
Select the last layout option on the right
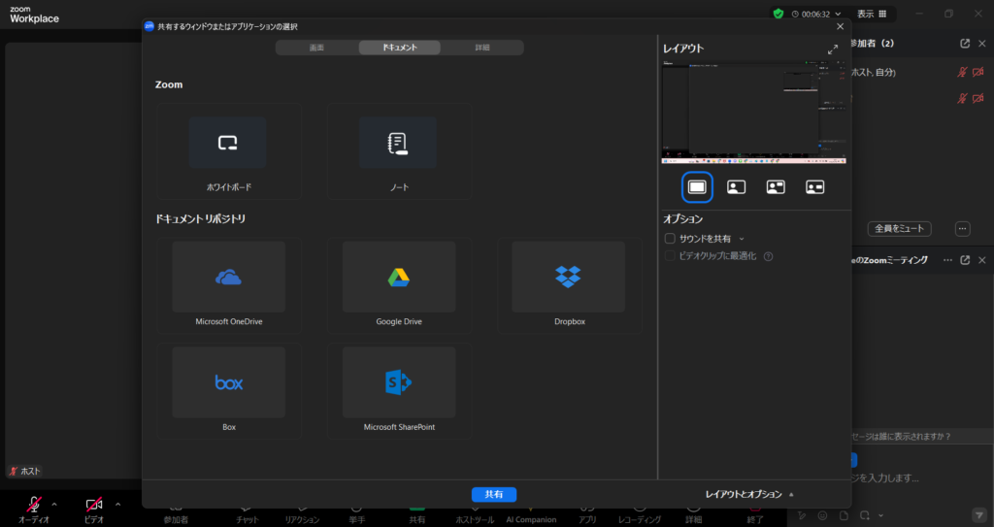[814, 187]
